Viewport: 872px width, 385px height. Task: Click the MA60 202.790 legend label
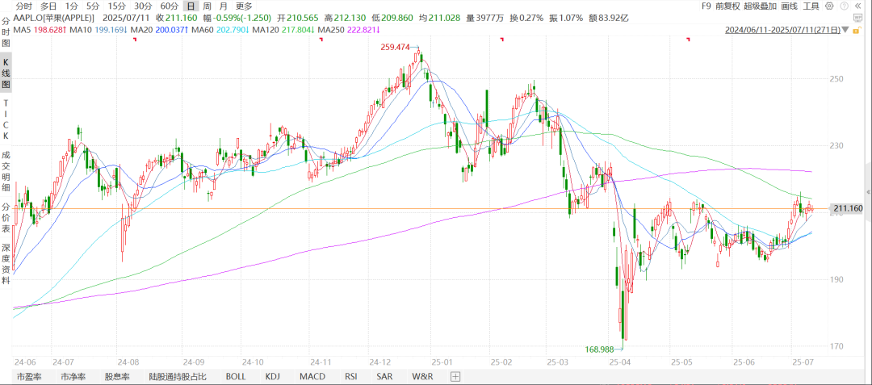click(221, 29)
